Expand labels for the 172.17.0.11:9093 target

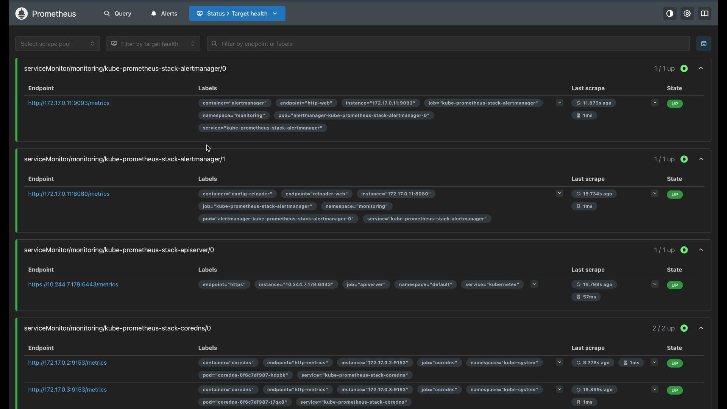(560, 103)
